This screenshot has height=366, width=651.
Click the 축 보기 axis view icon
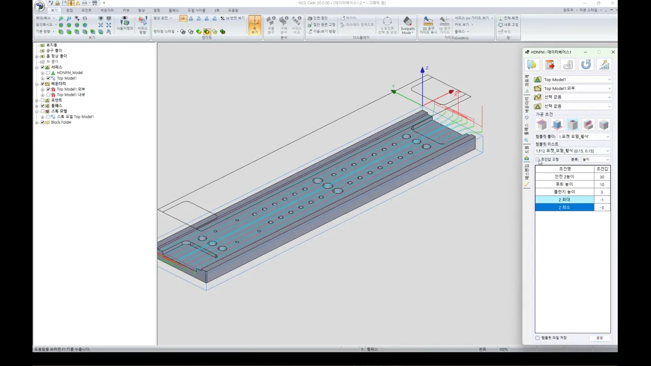pyautogui.click(x=255, y=25)
